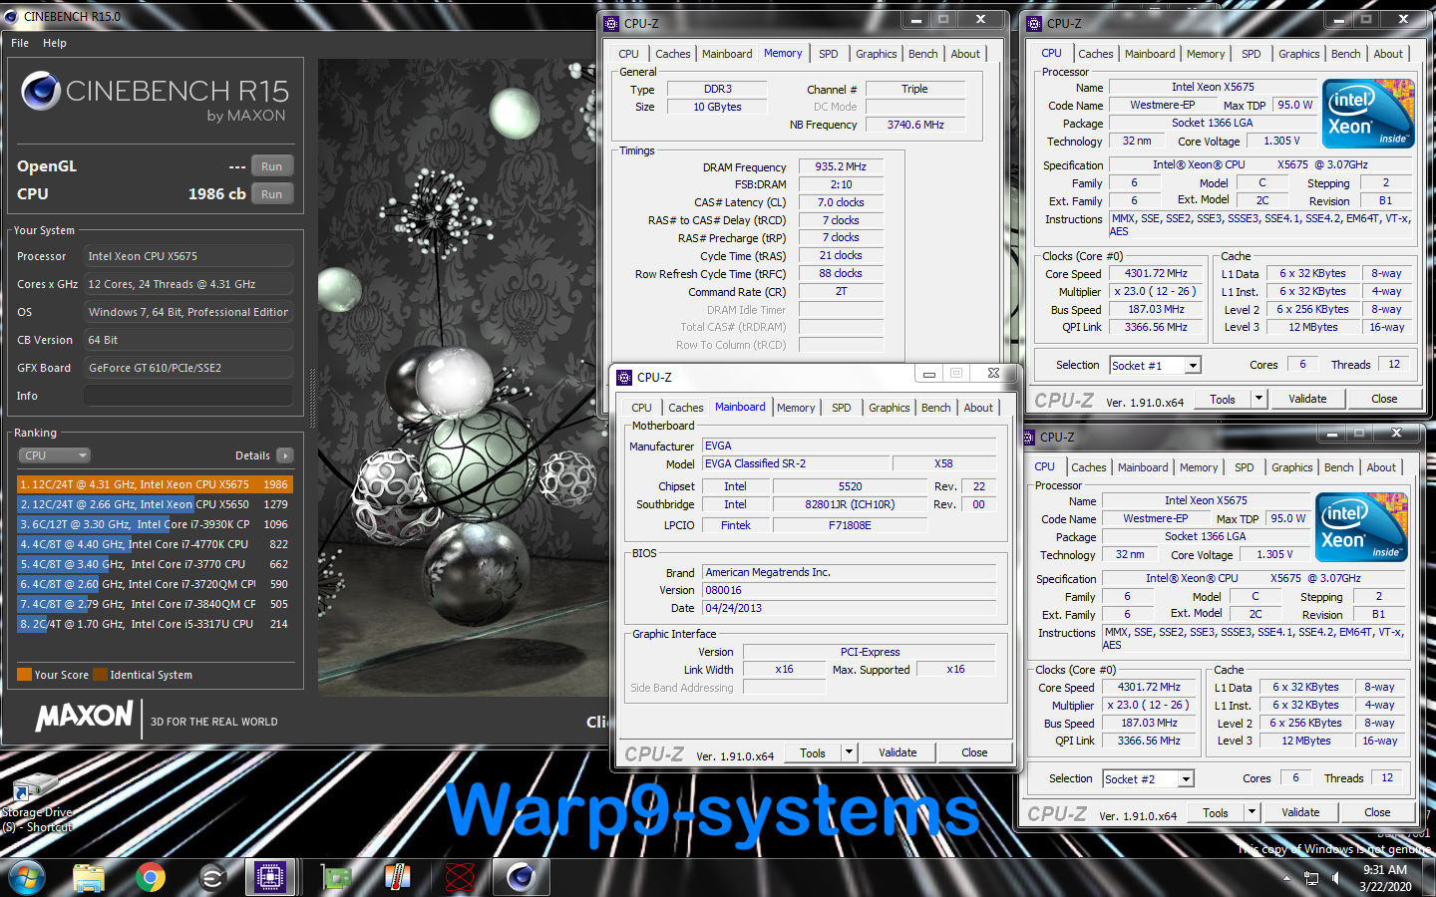The height and width of the screenshot is (897, 1436).
Task: Run the OpenGL benchmark
Action: tap(272, 166)
